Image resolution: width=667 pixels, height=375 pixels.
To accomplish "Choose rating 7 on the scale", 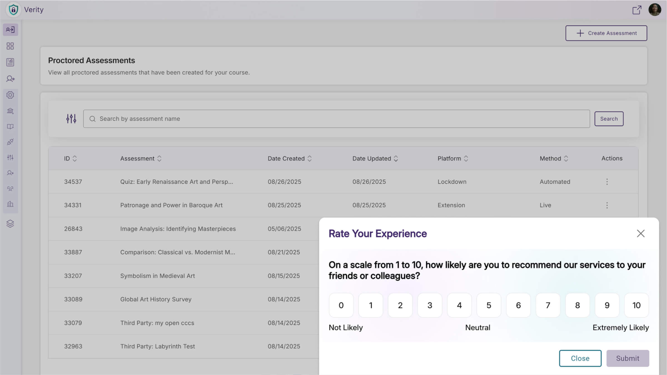I will tap(548, 305).
